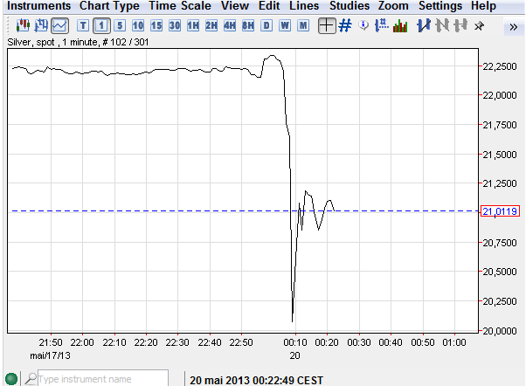The image size is (526, 386).
Task: Open the Studies menu
Action: coord(349,6)
